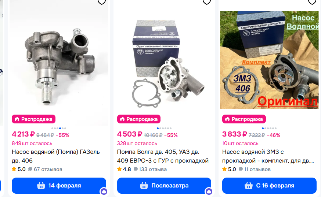Open Насос водяной ЗМЗ с прокладкой title
This screenshot has width=321, height=197.
(x=268, y=156)
